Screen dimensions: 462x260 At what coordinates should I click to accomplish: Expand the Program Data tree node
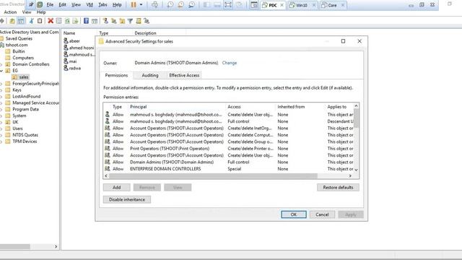point(1,109)
